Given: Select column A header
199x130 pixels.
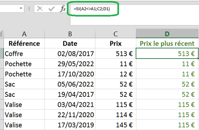Looking at the screenshot, I should (24, 34).
